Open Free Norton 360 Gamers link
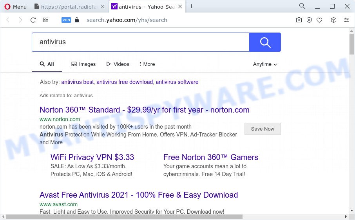The height and width of the screenshot is (220, 355). coord(211,157)
